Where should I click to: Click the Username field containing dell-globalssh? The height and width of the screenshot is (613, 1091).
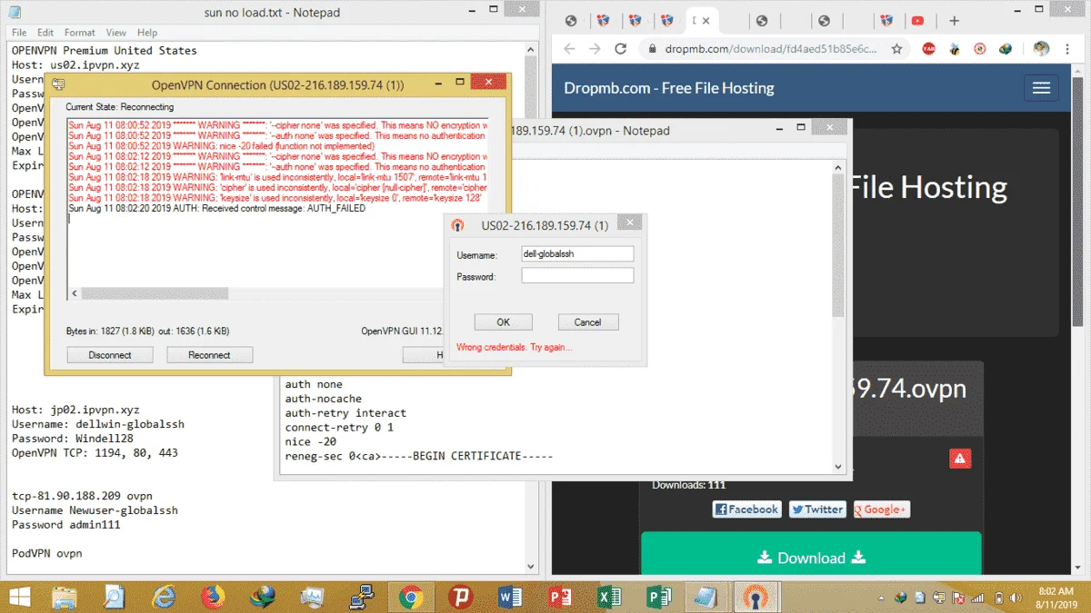pos(577,254)
